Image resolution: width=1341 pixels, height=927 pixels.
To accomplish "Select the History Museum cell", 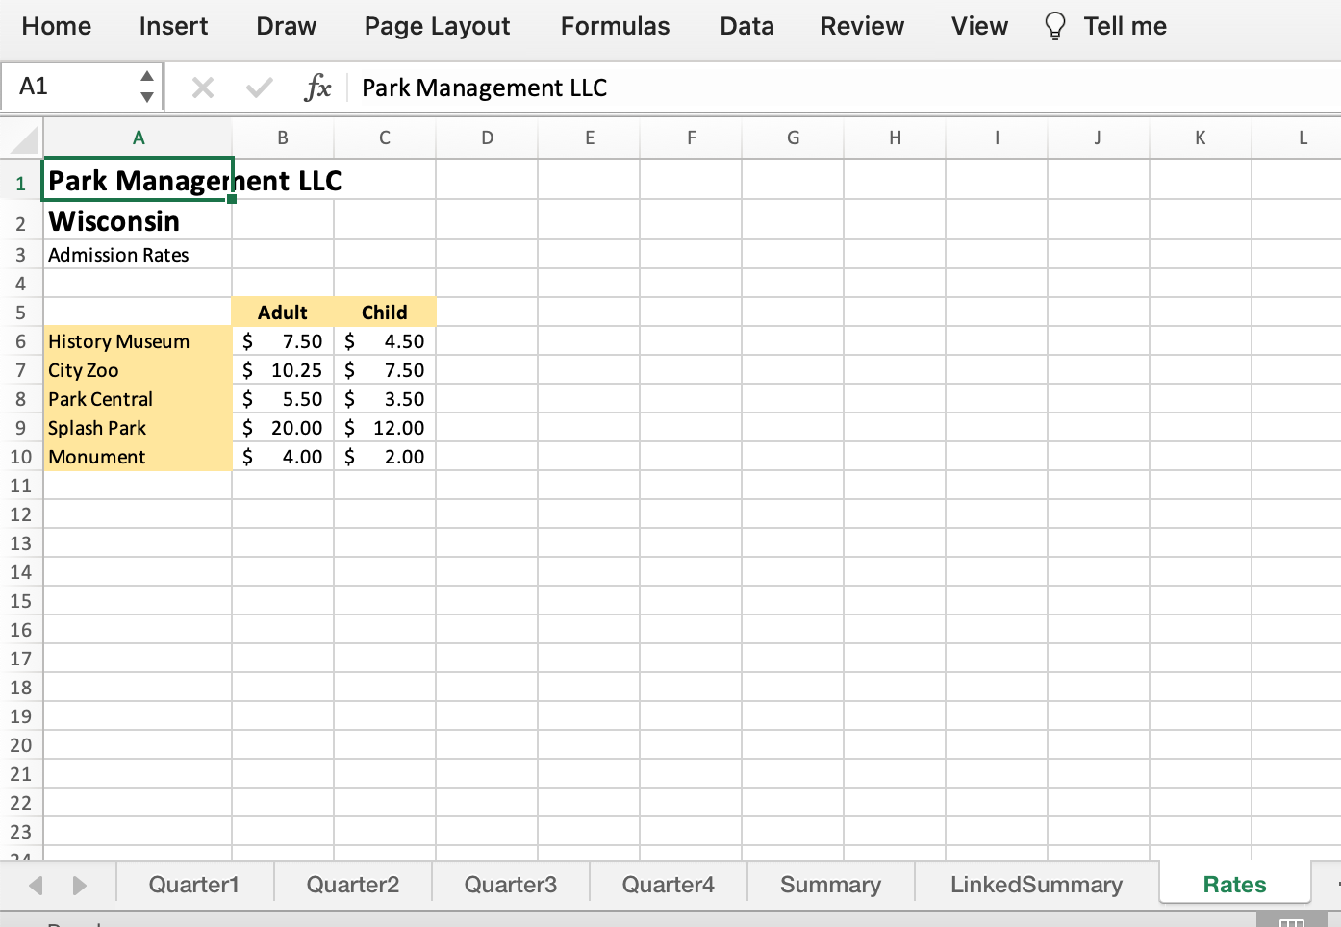I will tap(138, 341).
